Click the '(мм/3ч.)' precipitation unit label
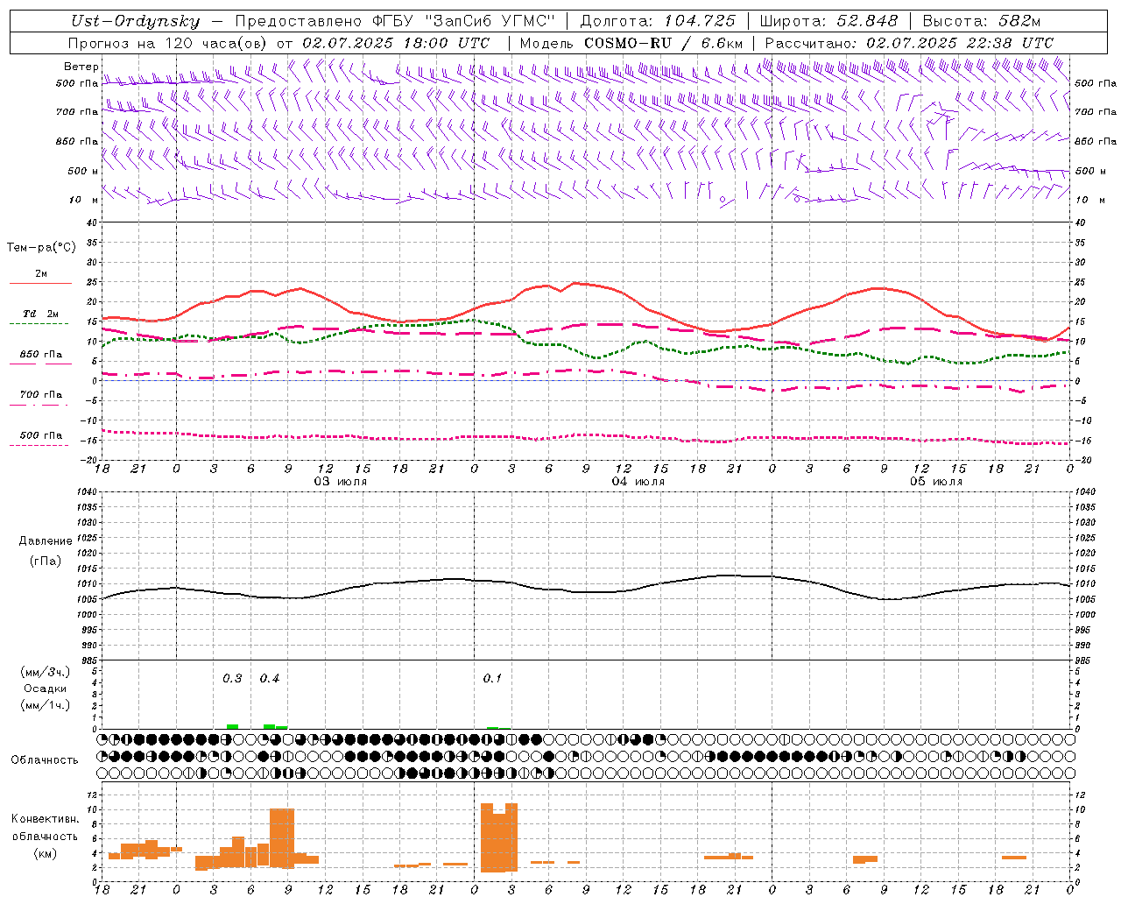The image size is (1121, 897). (x=46, y=672)
